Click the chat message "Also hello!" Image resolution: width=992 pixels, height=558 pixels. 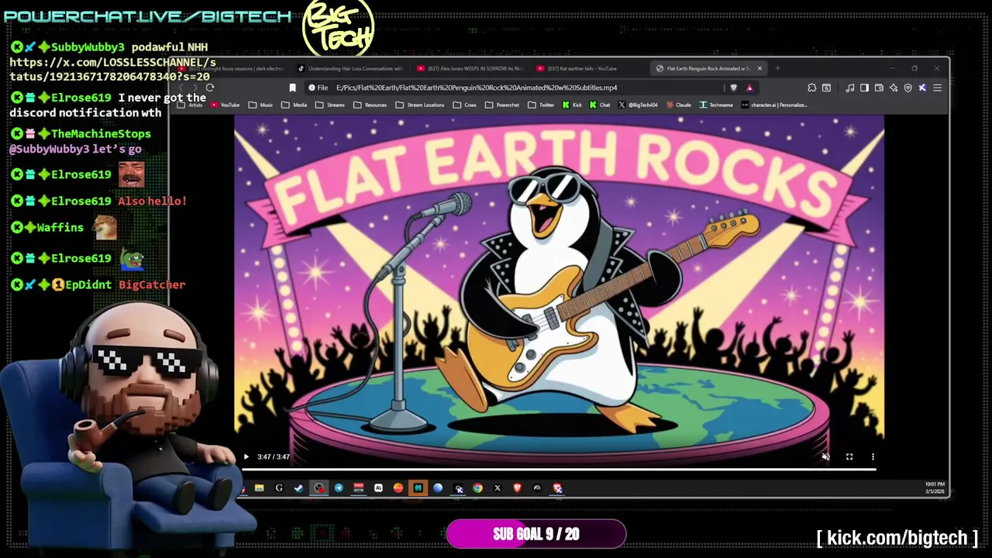click(x=152, y=201)
